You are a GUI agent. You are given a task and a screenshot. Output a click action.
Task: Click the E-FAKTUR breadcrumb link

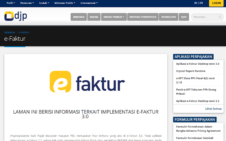click(24, 32)
